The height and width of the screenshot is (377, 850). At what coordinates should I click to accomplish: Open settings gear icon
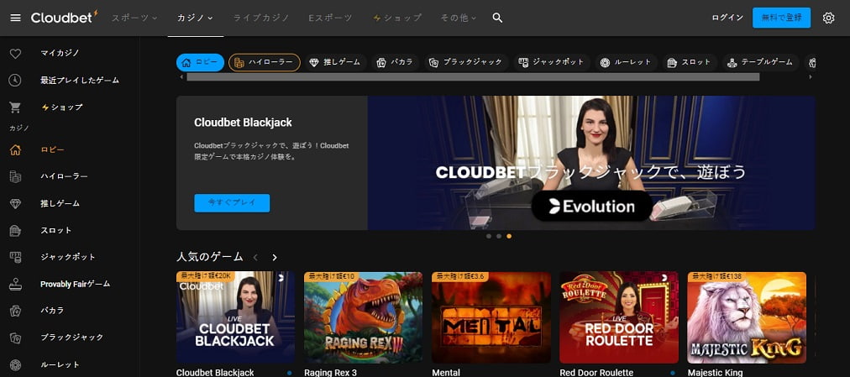point(828,18)
